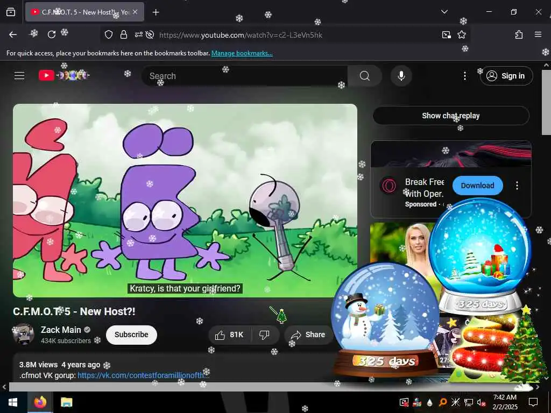This screenshot has width=551, height=413.
Task: Open the tracking protection shield panel
Action: [x=109, y=34]
